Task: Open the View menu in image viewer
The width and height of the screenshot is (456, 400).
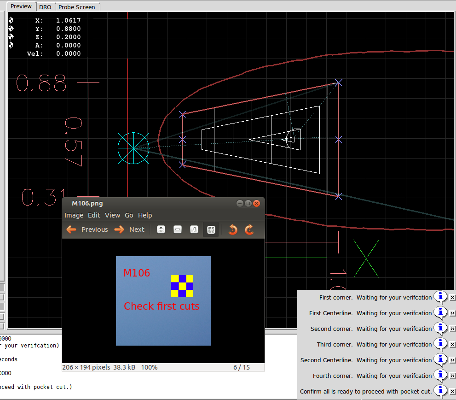Action: pos(112,215)
